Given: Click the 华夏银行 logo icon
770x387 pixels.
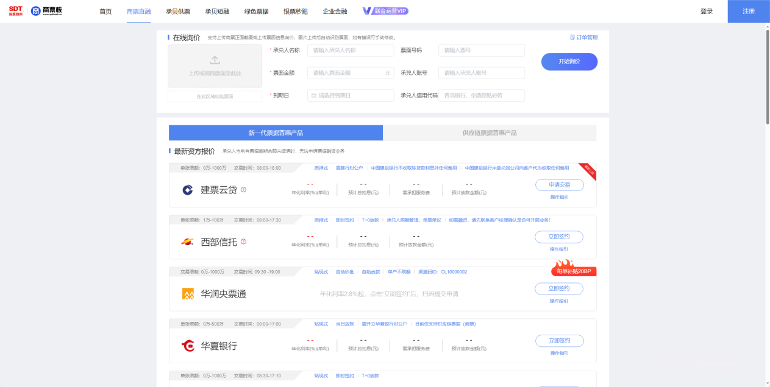Looking at the screenshot, I should 188,346.
